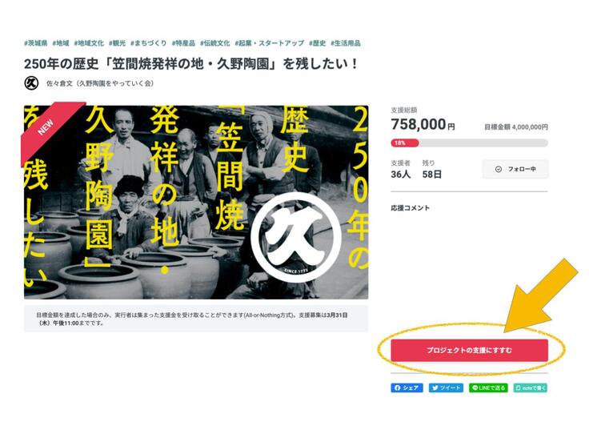Click the red プロジェクトの支援にすすむ button
The height and width of the screenshot is (442, 589).
click(469, 350)
